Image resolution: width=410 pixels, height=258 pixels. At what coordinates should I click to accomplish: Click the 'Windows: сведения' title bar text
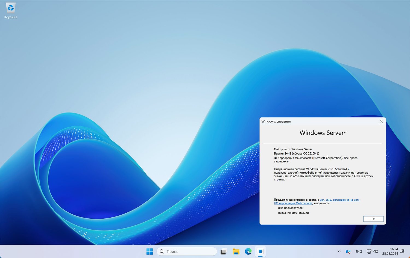point(276,121)
